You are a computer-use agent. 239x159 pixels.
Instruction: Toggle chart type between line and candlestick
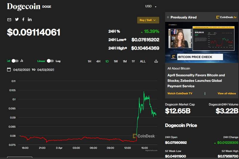tap(15, 61)
